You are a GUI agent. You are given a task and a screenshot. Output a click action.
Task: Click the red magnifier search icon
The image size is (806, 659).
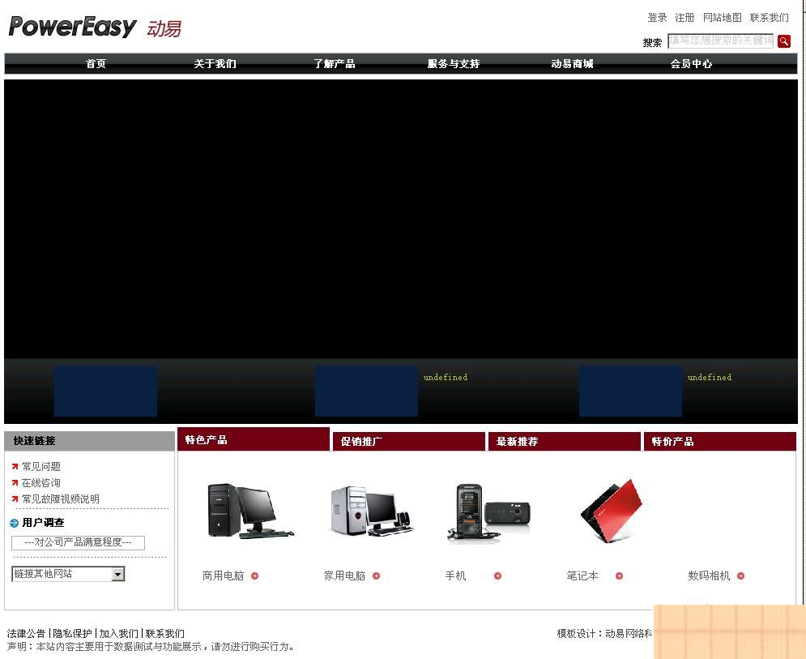[x=784, y=41]
